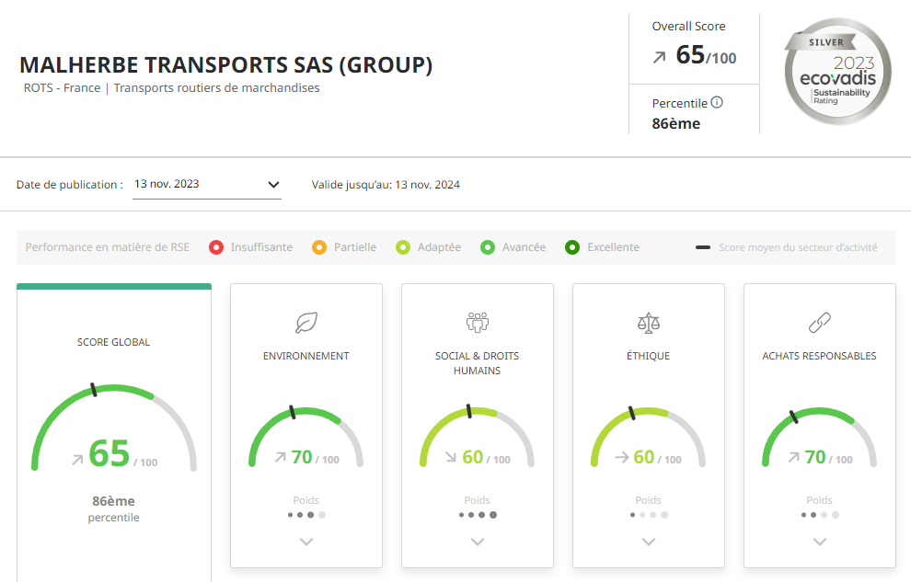This screenshot has height=582, width=911.
Task: Click the Social & Droits Humains gauge
Action: pyautogui.click(x=478, y=437)
